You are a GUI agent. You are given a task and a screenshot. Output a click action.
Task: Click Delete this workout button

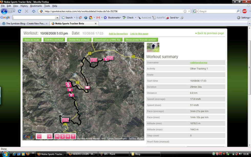coord(79,40)
